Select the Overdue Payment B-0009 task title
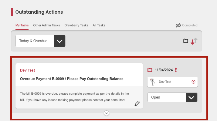This screenshot has height=121, width=217. [72, 79]
